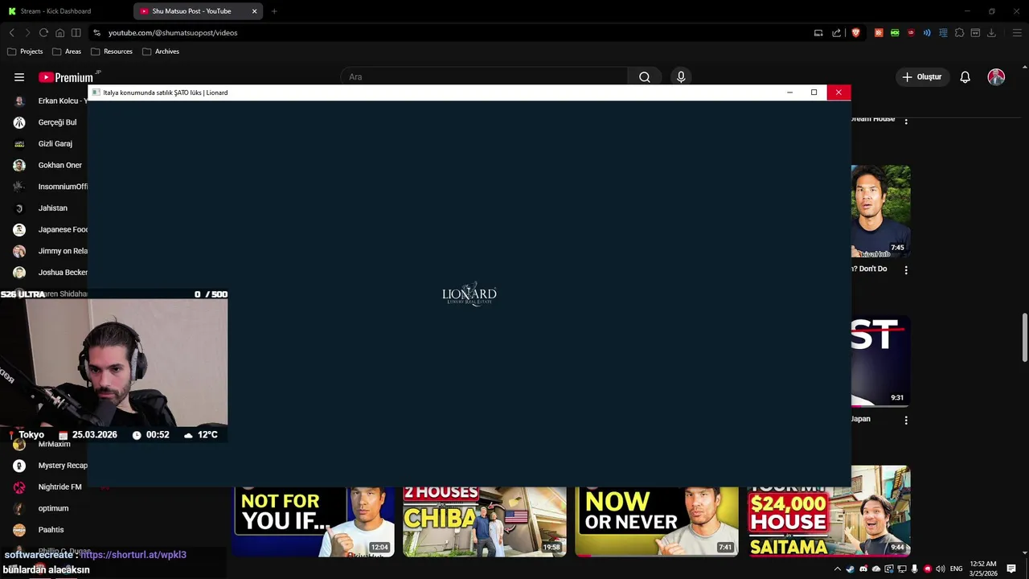
Task: Open the 9:31 duration video thumbnail
Action: tap(881, 361)
